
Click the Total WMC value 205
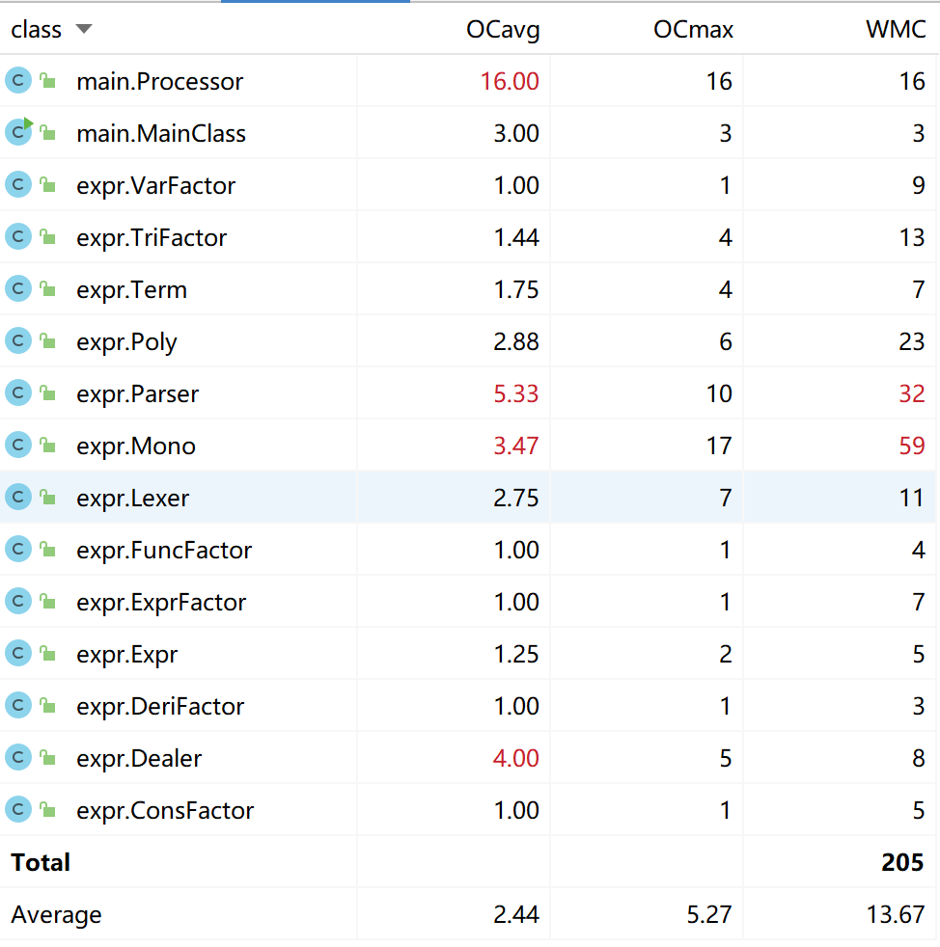902,862
